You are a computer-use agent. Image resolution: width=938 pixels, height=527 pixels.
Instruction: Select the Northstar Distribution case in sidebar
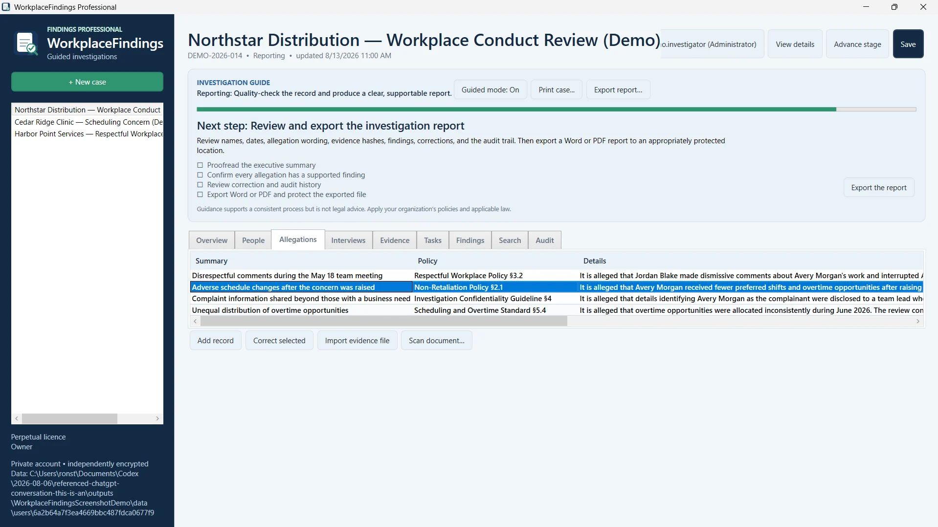click(x=87, y=110)
